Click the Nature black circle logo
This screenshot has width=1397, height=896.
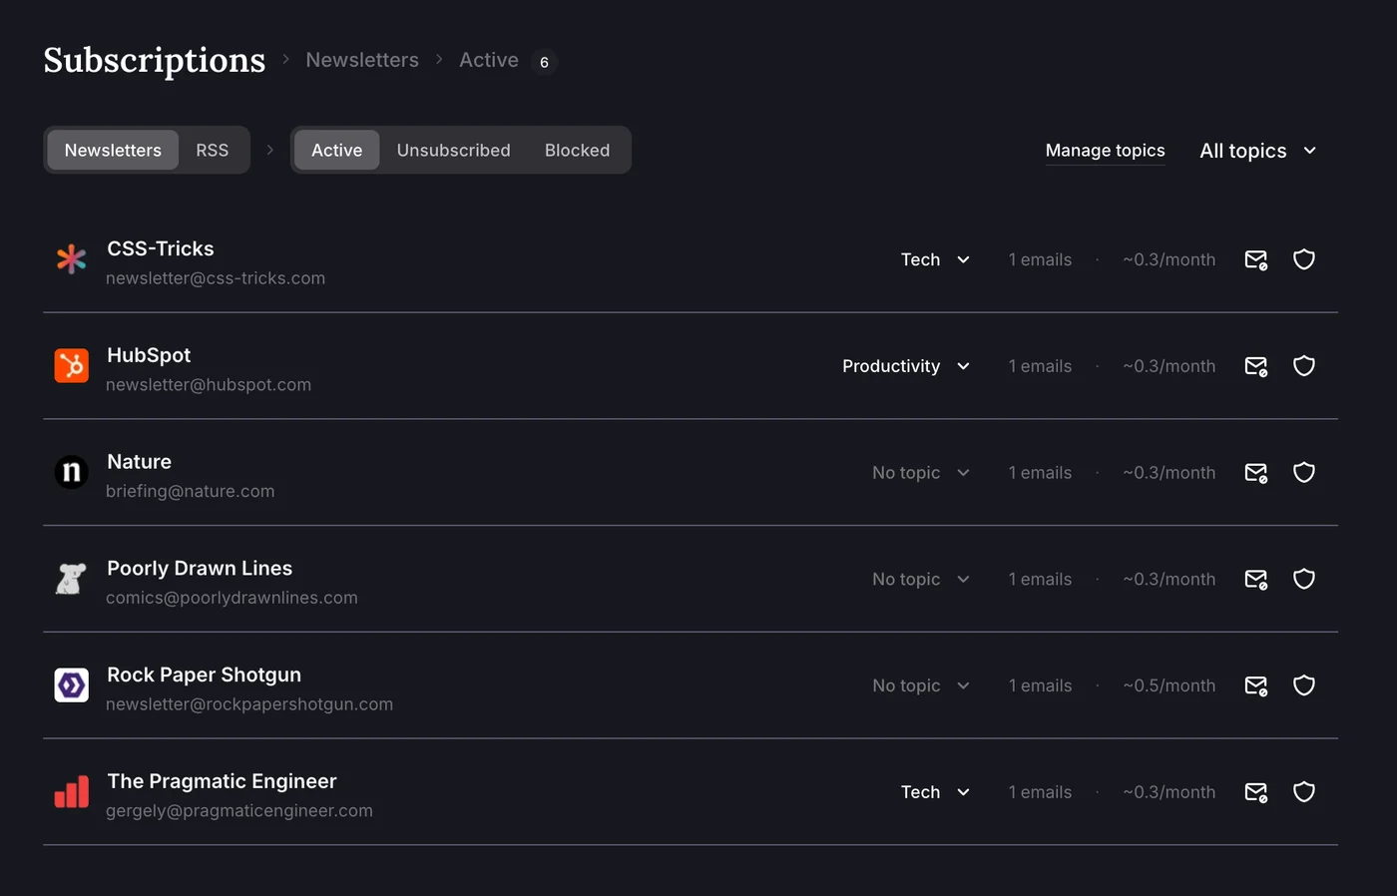coord(71,472)
